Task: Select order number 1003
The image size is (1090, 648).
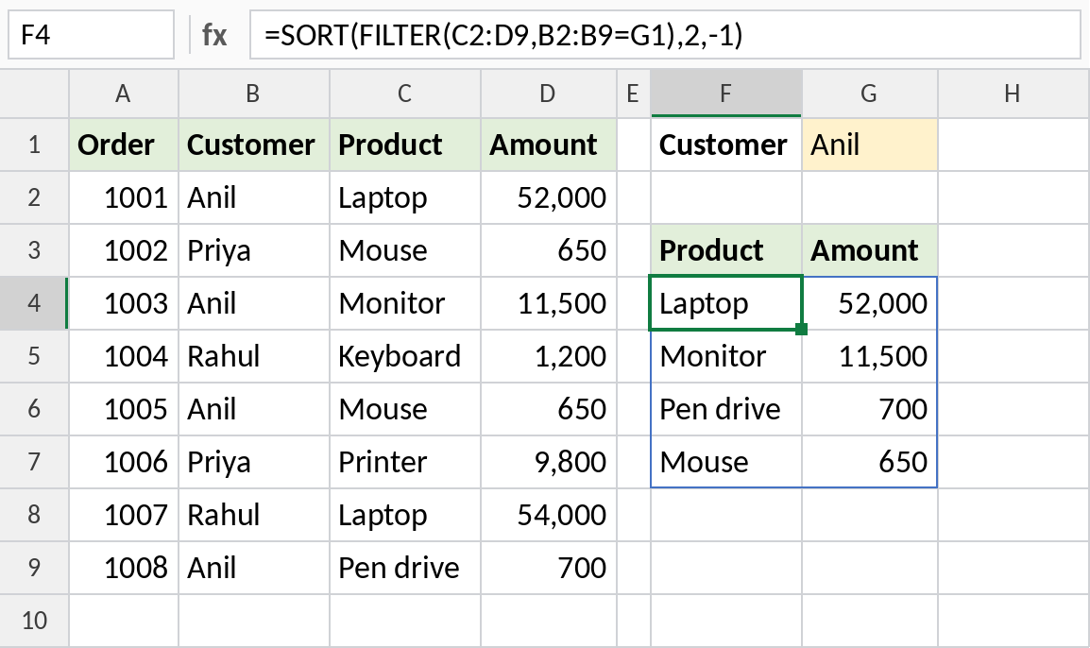Action: 124,303
